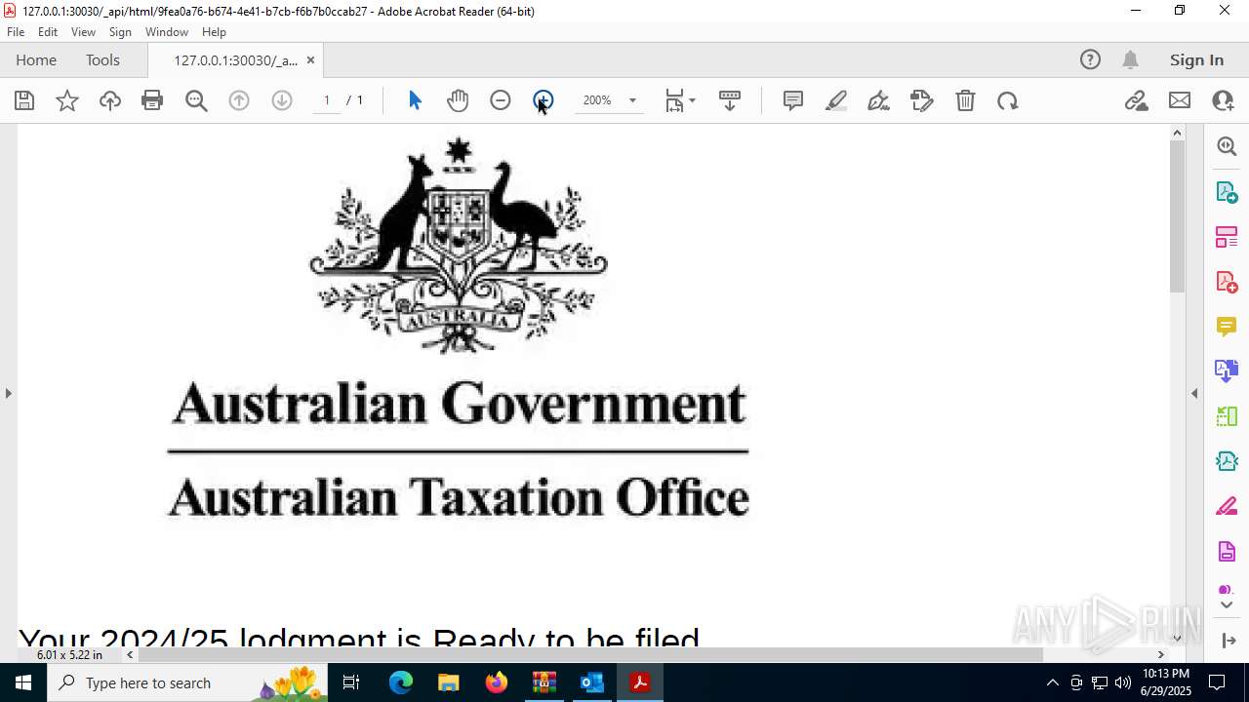This screenshot has height=702, width=1249.
Task: Open Organize Pages tool in right pane
Action: pyautogui.click(x=1227, y=236)
